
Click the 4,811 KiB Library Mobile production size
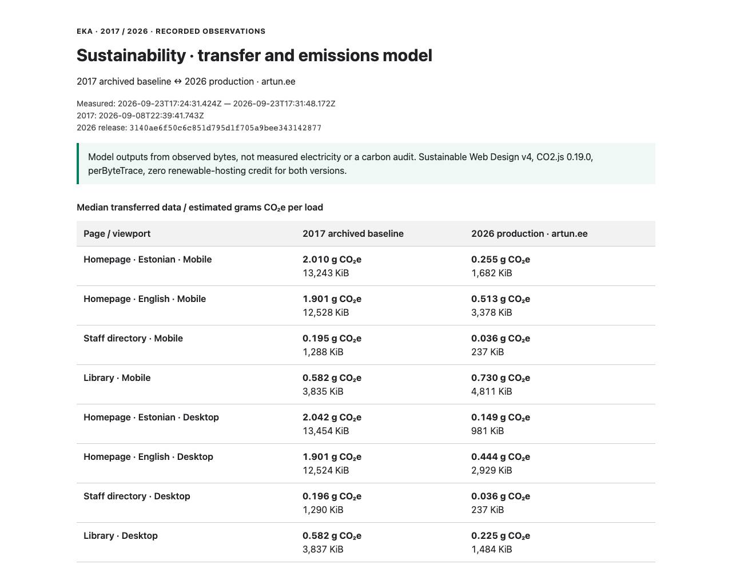[492, 391]
